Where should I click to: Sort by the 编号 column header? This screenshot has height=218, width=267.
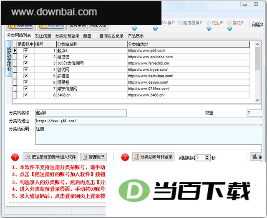[45, 44]
